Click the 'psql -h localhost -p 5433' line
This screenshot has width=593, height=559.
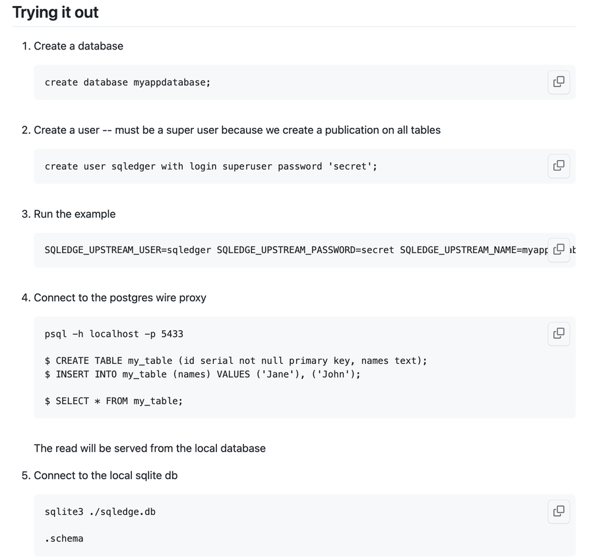[114, 334]
